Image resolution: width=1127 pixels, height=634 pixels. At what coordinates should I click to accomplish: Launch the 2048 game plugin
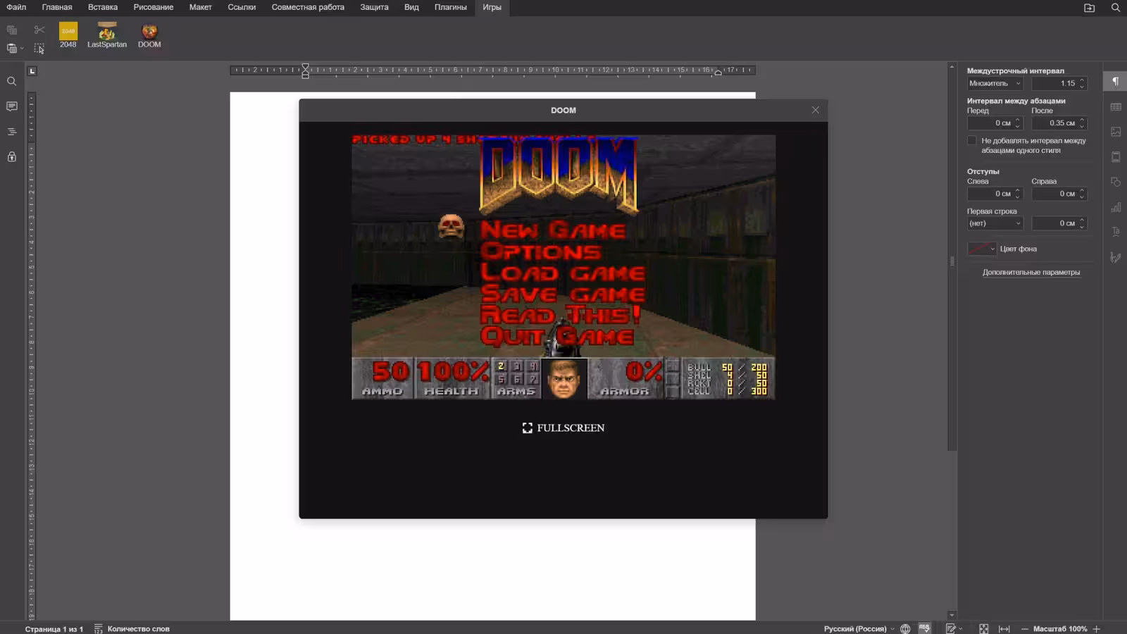(x=68, y=35)
